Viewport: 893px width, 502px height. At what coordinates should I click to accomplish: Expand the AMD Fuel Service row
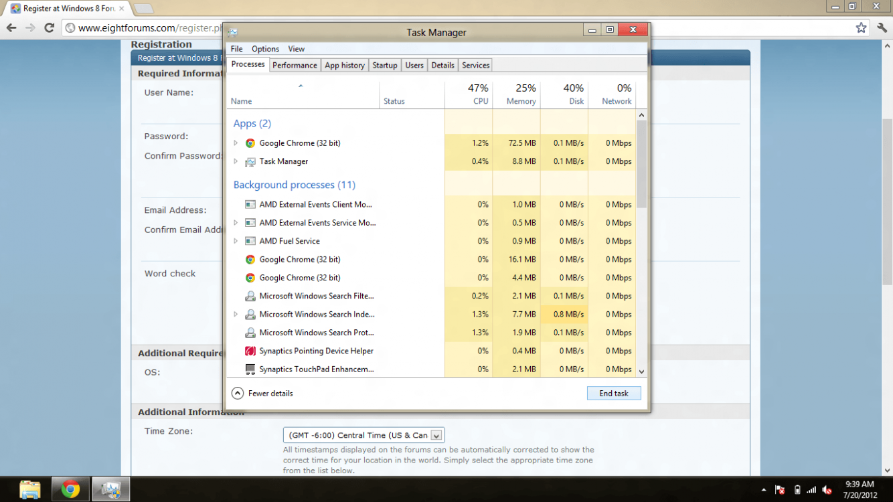coord(236,241)
